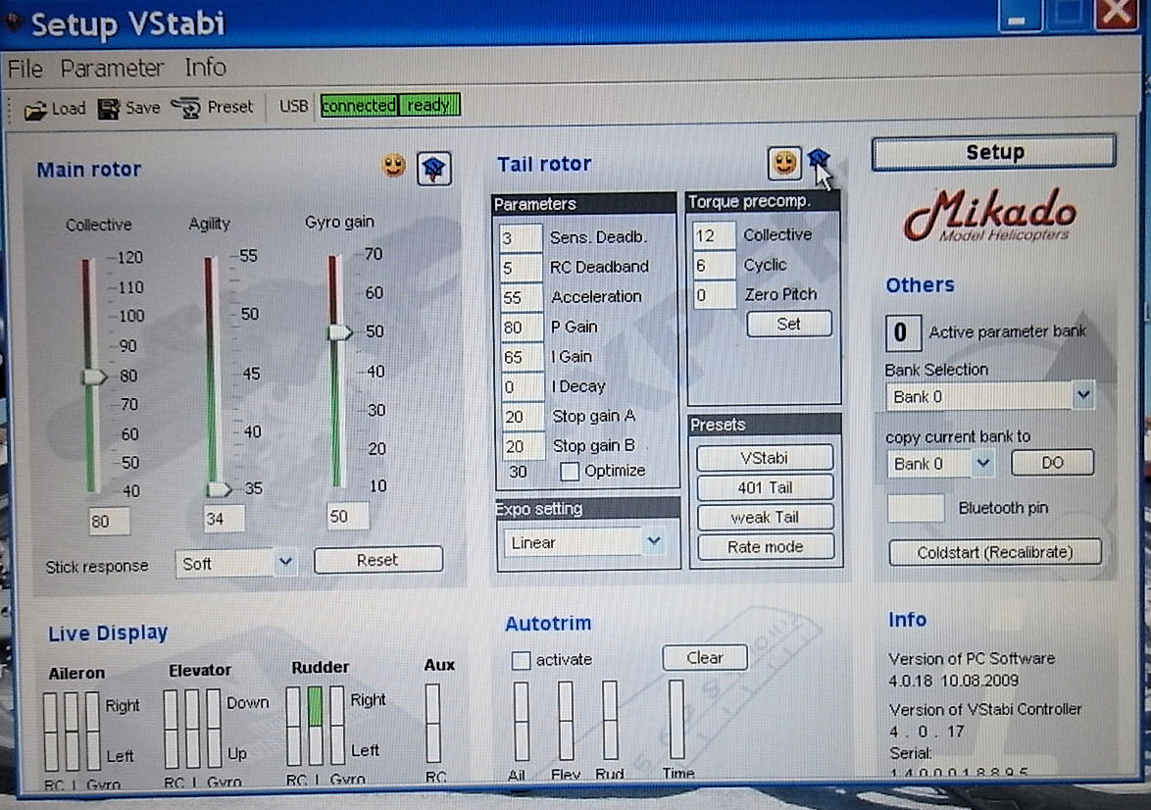Image resolution: width=1151 pixels, height=810 pixels.
Task: Click the DO button to copy bank
Action: pos(1052,463)
